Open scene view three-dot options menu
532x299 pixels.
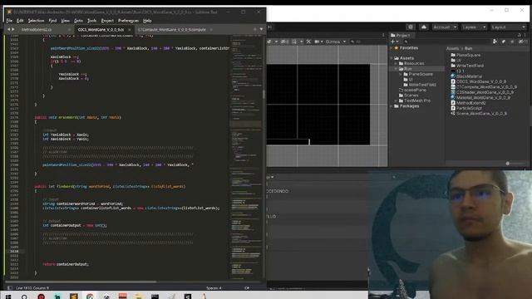[383, 35]
